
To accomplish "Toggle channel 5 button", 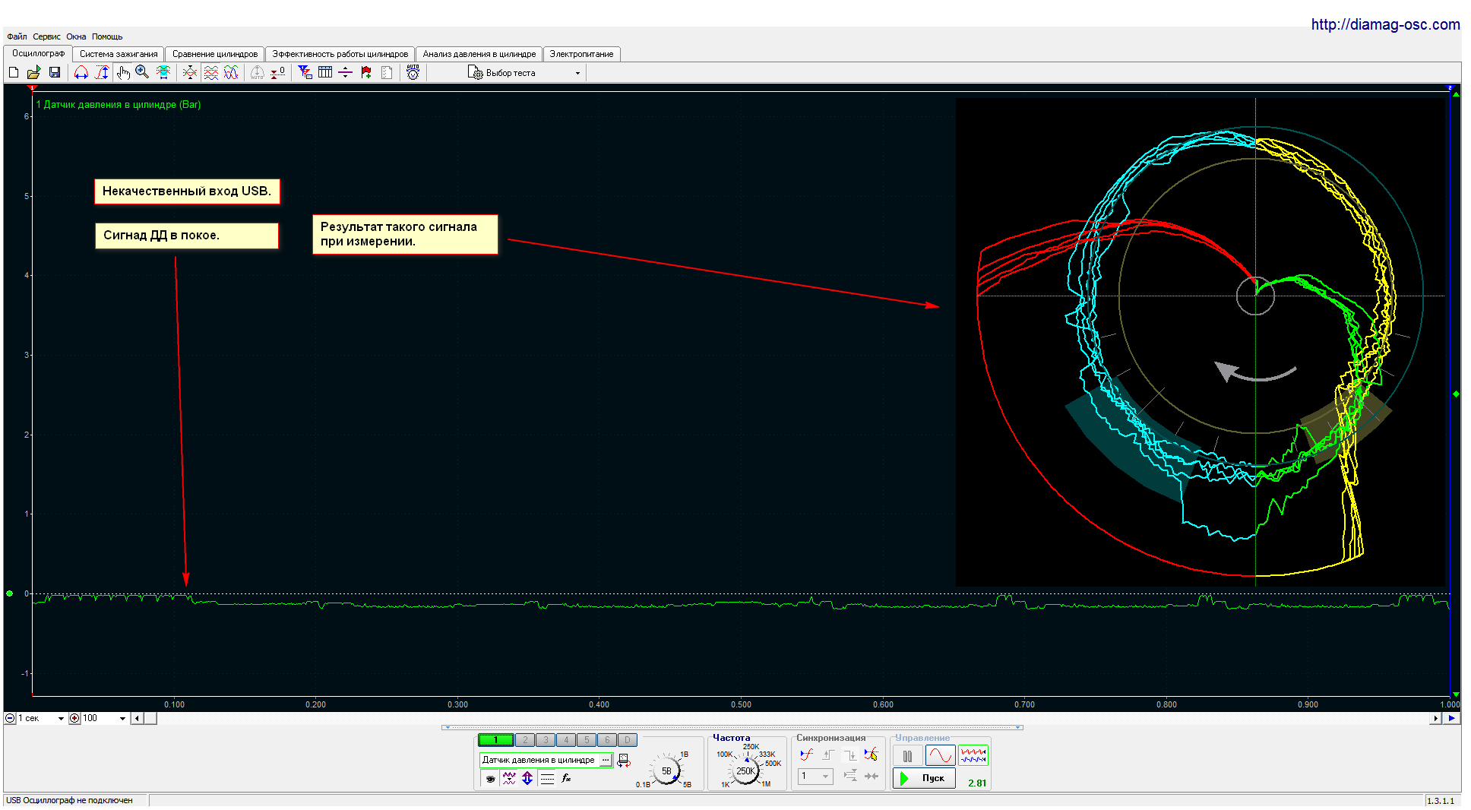I will pyautogui.click(x=587, y=739).
